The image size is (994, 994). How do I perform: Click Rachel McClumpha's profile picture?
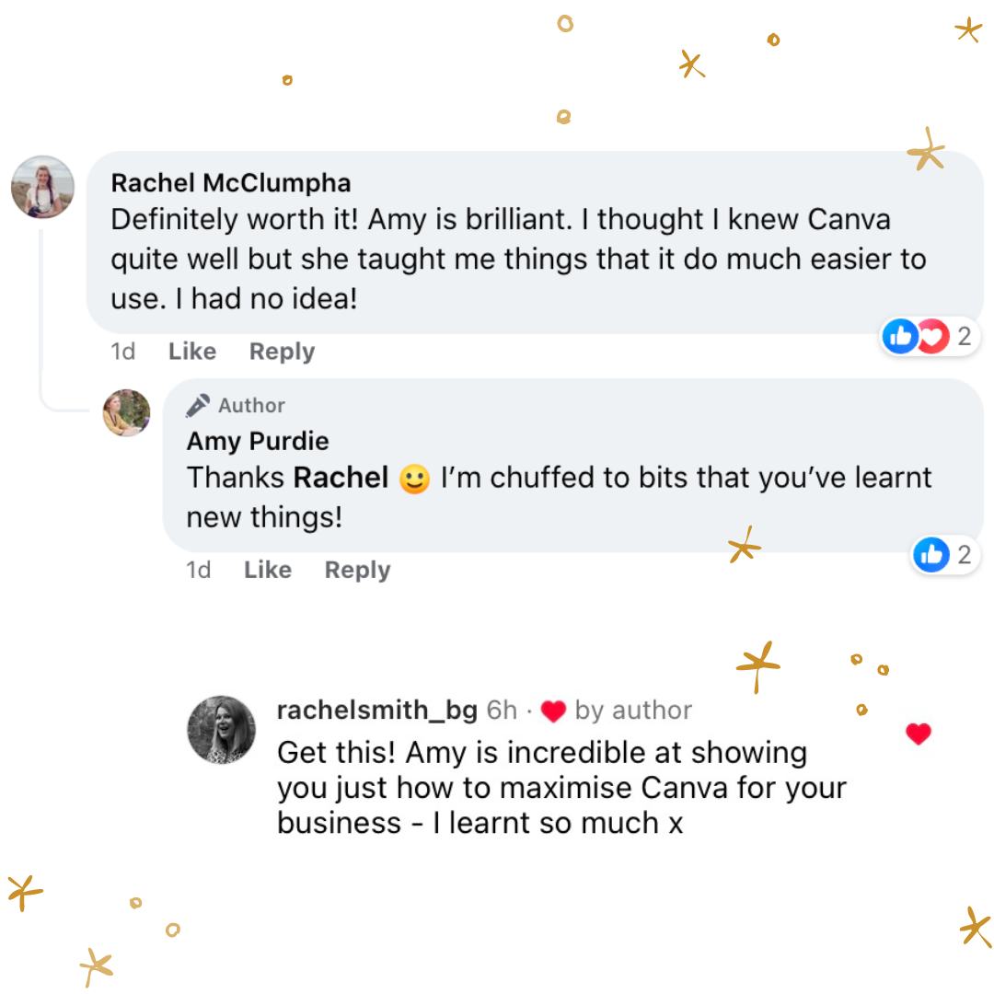[x=42, y=187]
